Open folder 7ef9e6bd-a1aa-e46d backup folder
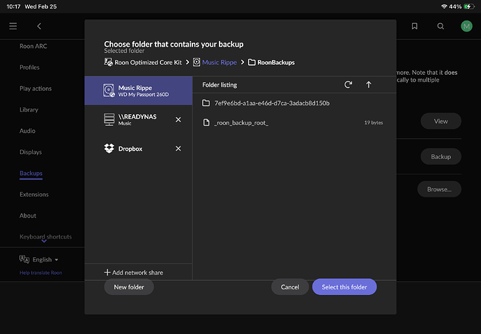481x334 pixels. tap(272, 103)
